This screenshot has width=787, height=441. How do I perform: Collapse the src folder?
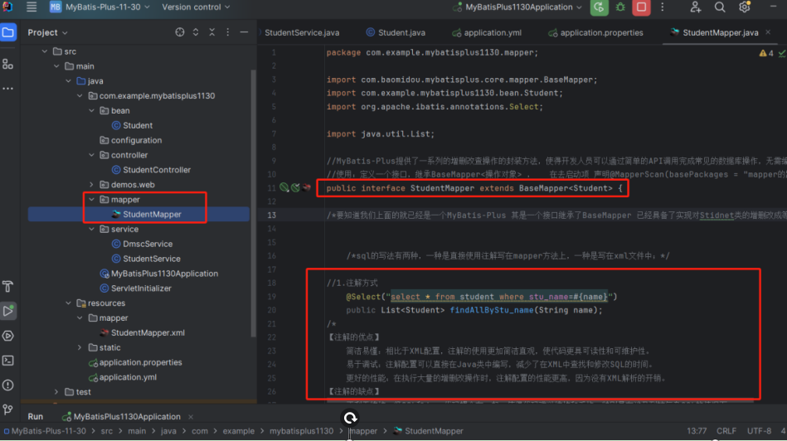pos(45,51)
